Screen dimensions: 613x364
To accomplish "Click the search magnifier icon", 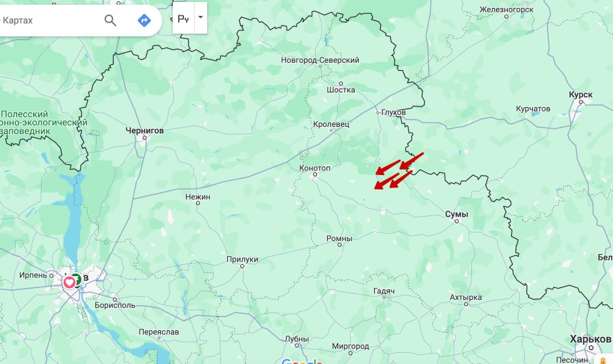I will coord(111,20).
